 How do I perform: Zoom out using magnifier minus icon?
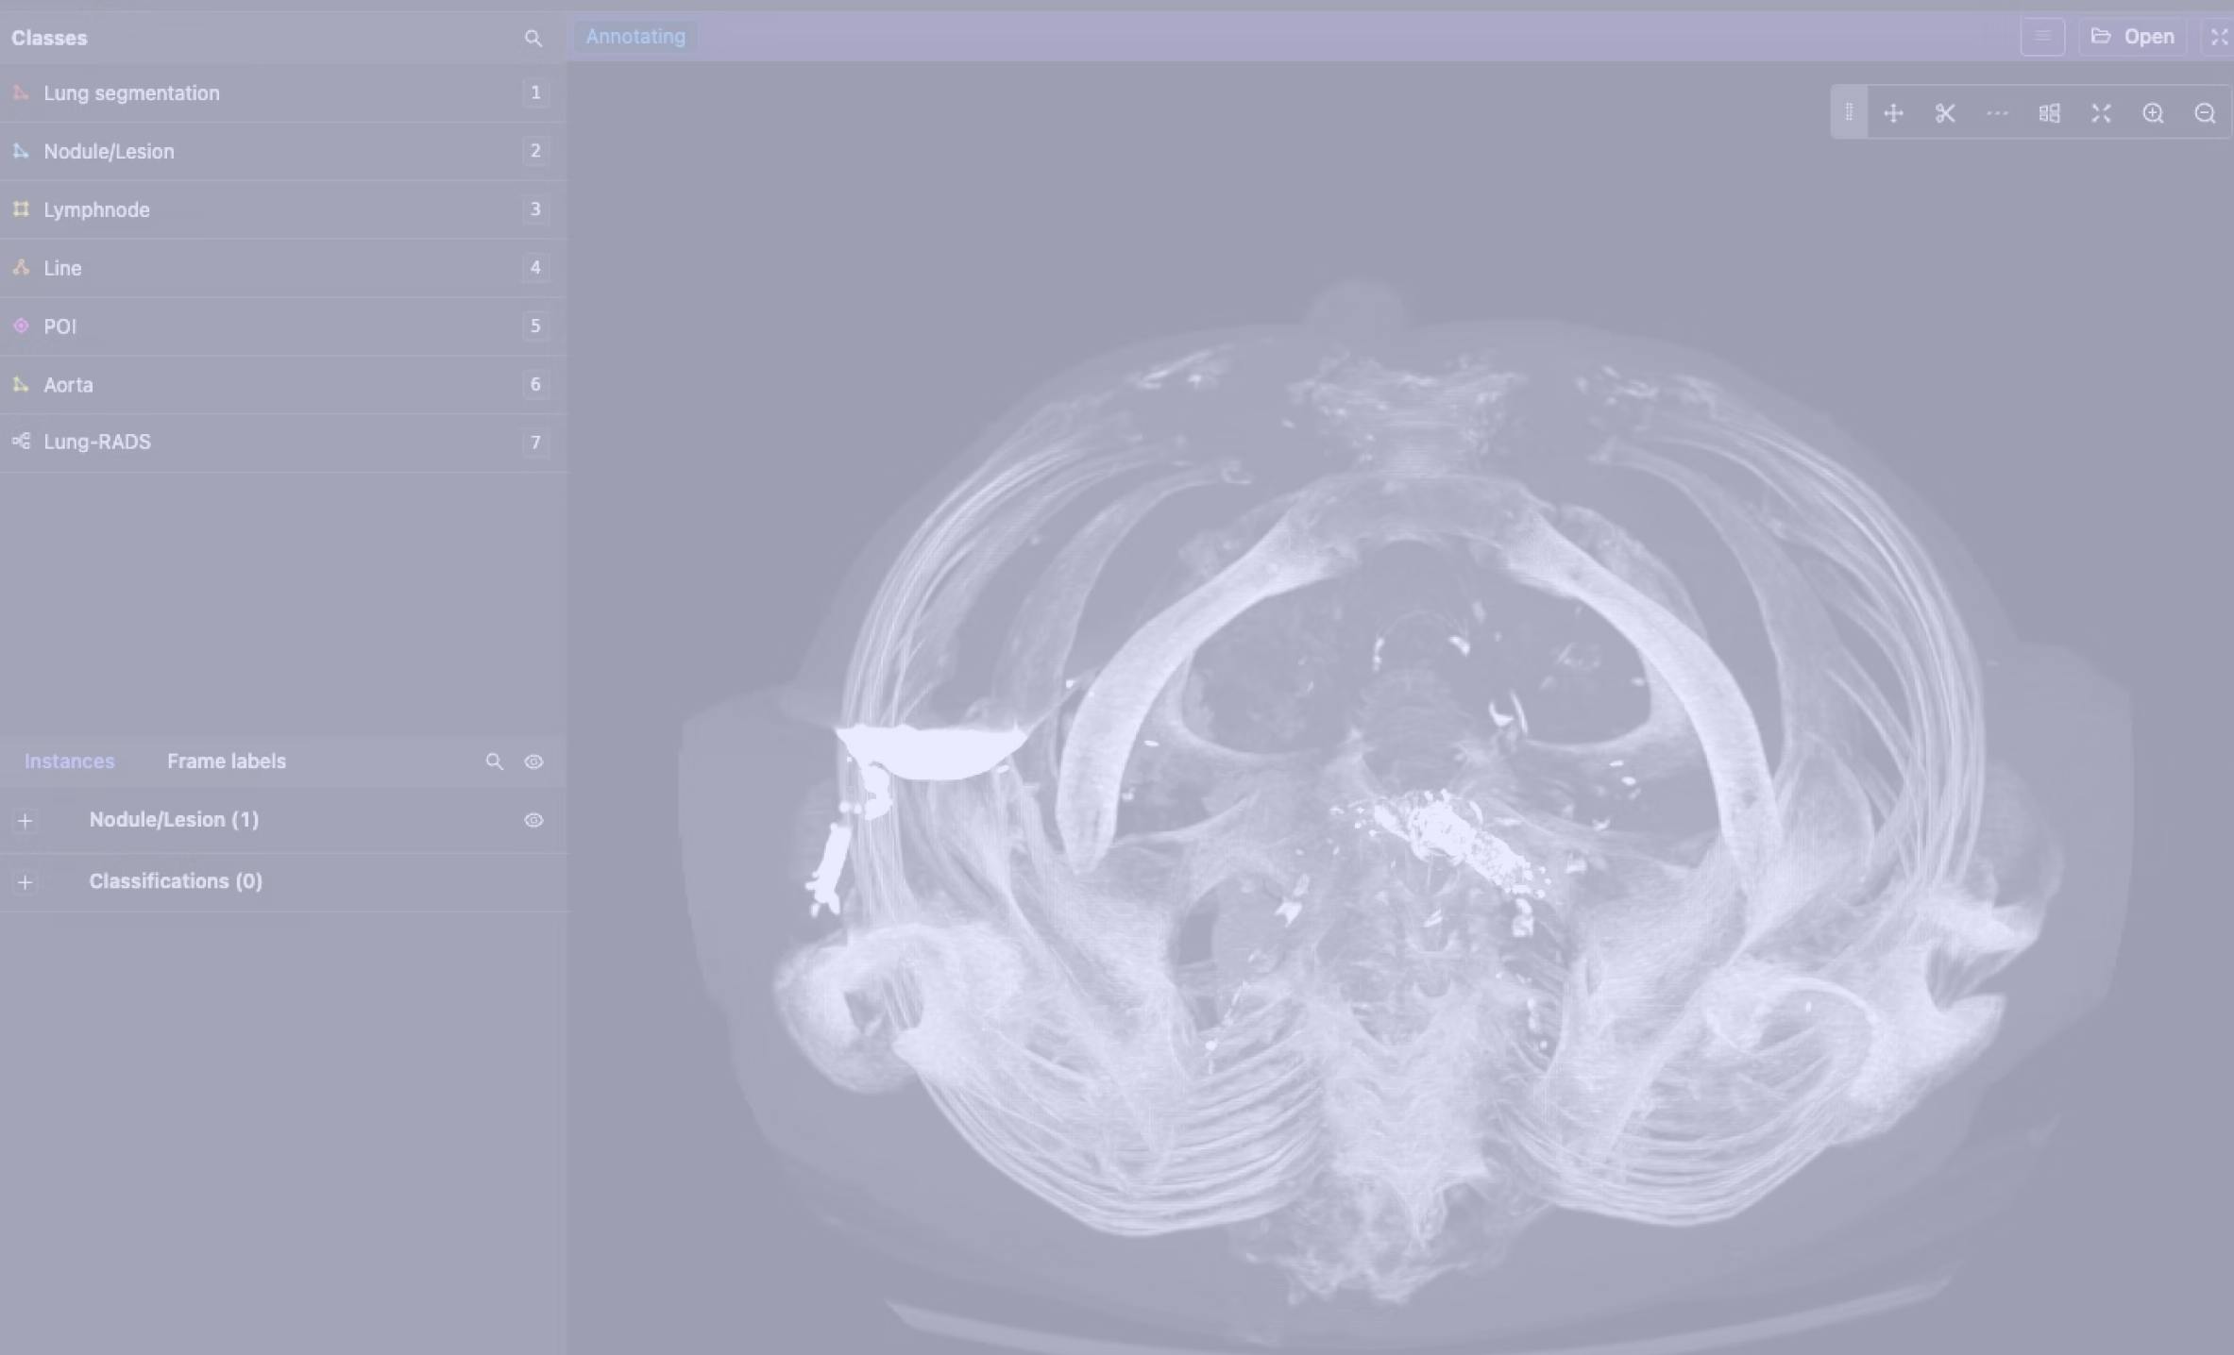[2205, 113]
